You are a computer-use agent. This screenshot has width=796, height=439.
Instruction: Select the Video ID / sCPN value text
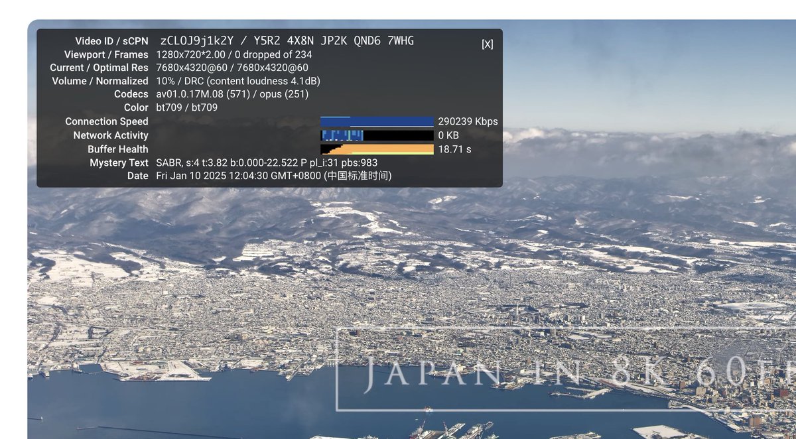pos(287,40)
